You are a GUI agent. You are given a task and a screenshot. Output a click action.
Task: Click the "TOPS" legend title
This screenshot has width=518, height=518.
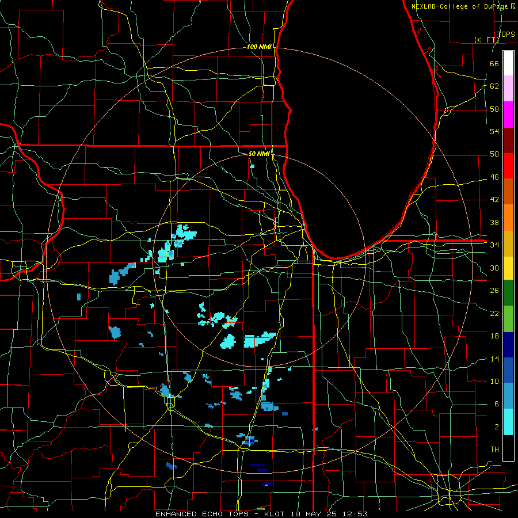(506, 34)
